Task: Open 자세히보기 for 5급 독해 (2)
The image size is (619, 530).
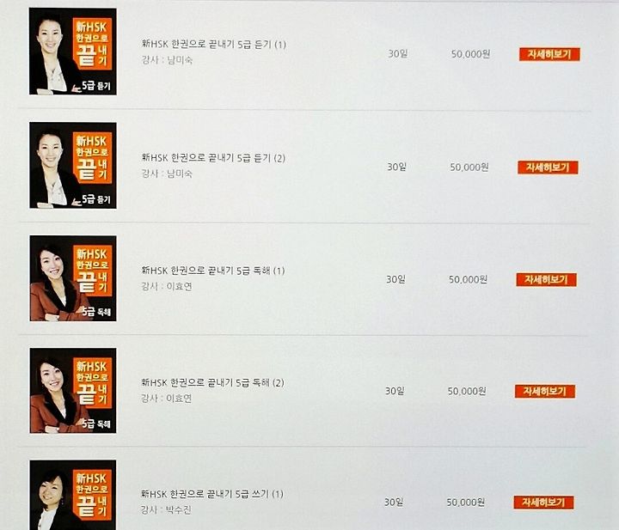Action: point(545,391)
